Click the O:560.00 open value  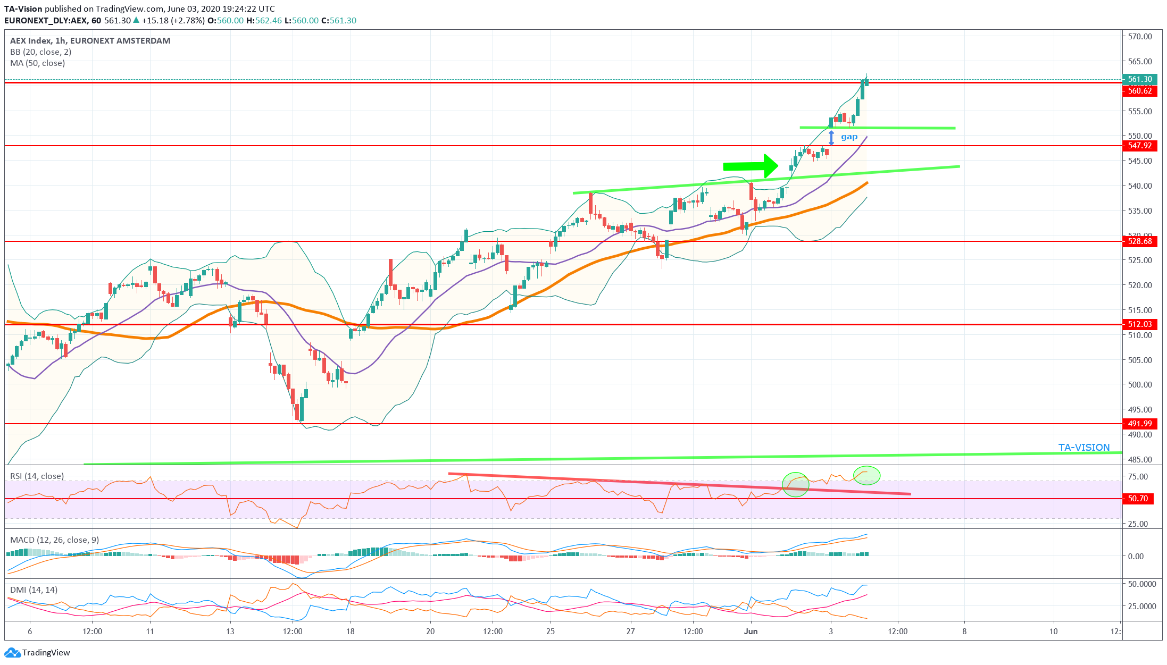tap(226, 20)
